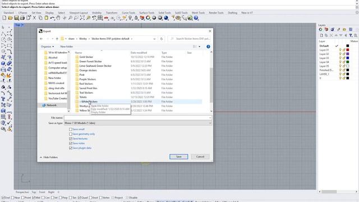
Task: Open the Save as type dropdown
Action: pos(138,123)
